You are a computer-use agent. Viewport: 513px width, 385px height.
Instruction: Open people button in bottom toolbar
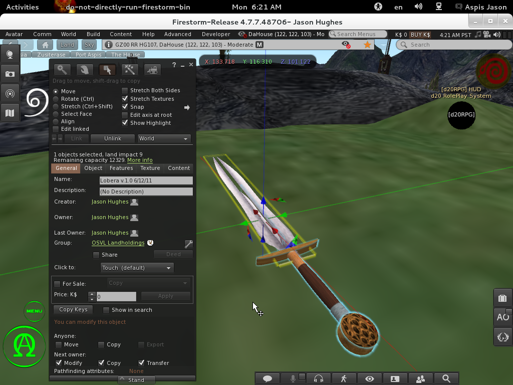coord(420,378)
